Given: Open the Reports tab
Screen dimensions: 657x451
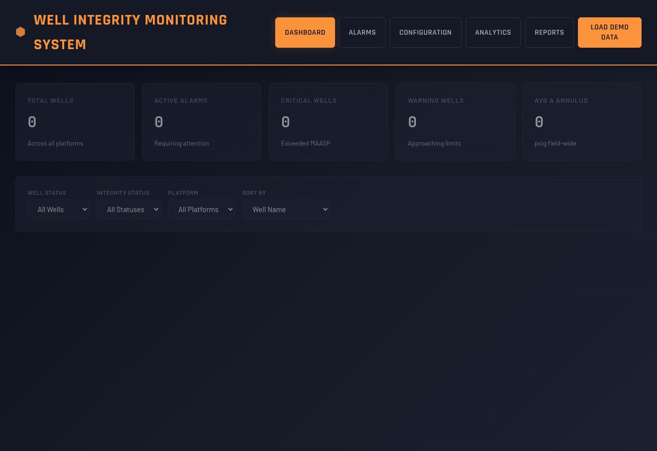Looking at the screenshot, I should (550, 32).
